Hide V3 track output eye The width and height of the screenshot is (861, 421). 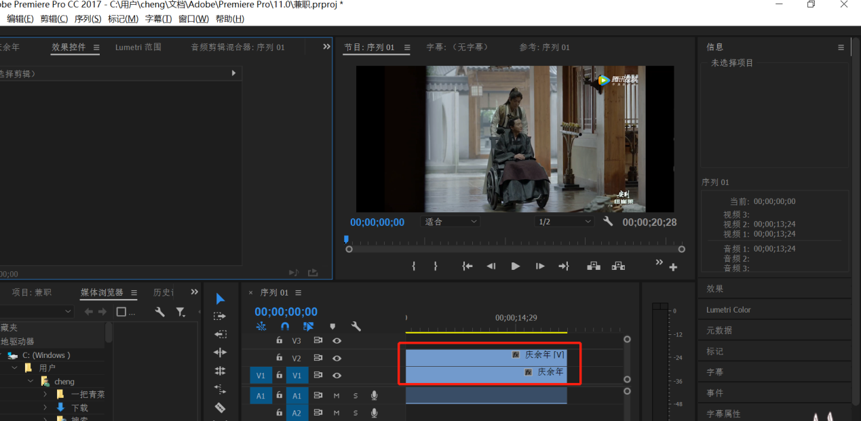(337, 340)
